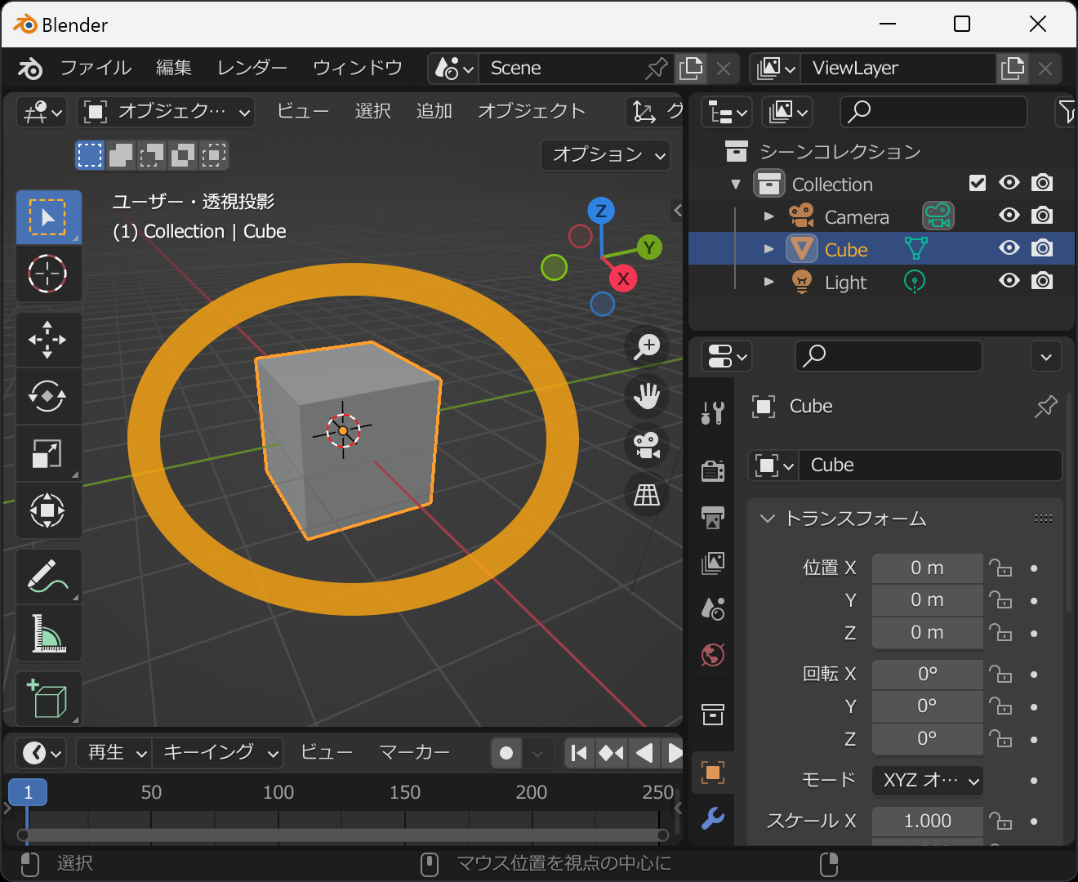This screenshot has width=1078, height=882.
Task: Click the new scene copy icon
Action: click(691, 68)
